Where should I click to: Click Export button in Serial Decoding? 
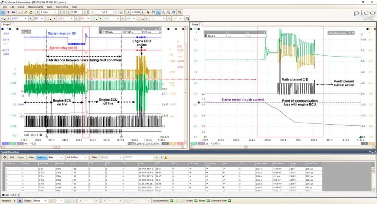click(x=21, y=157)
